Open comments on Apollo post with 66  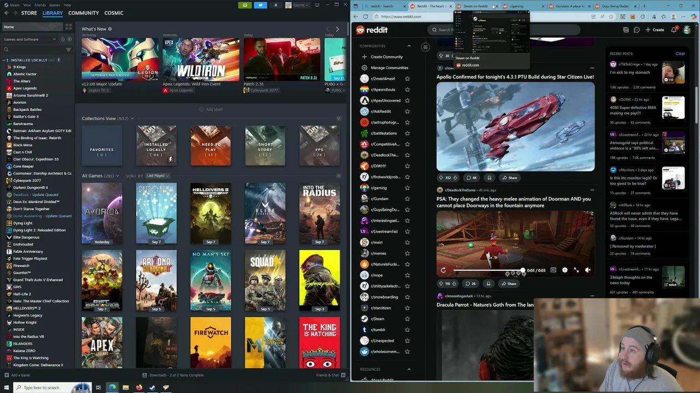[x=471, y=177]
